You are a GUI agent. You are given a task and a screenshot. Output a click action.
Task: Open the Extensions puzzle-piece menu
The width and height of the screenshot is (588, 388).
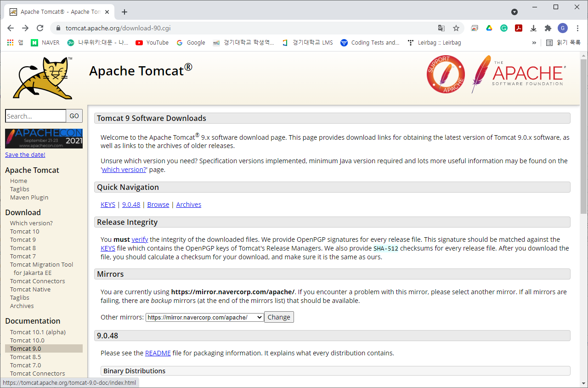(548, 28)
